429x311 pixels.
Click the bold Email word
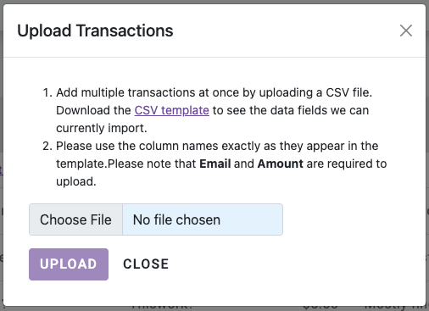coord(215,164)
